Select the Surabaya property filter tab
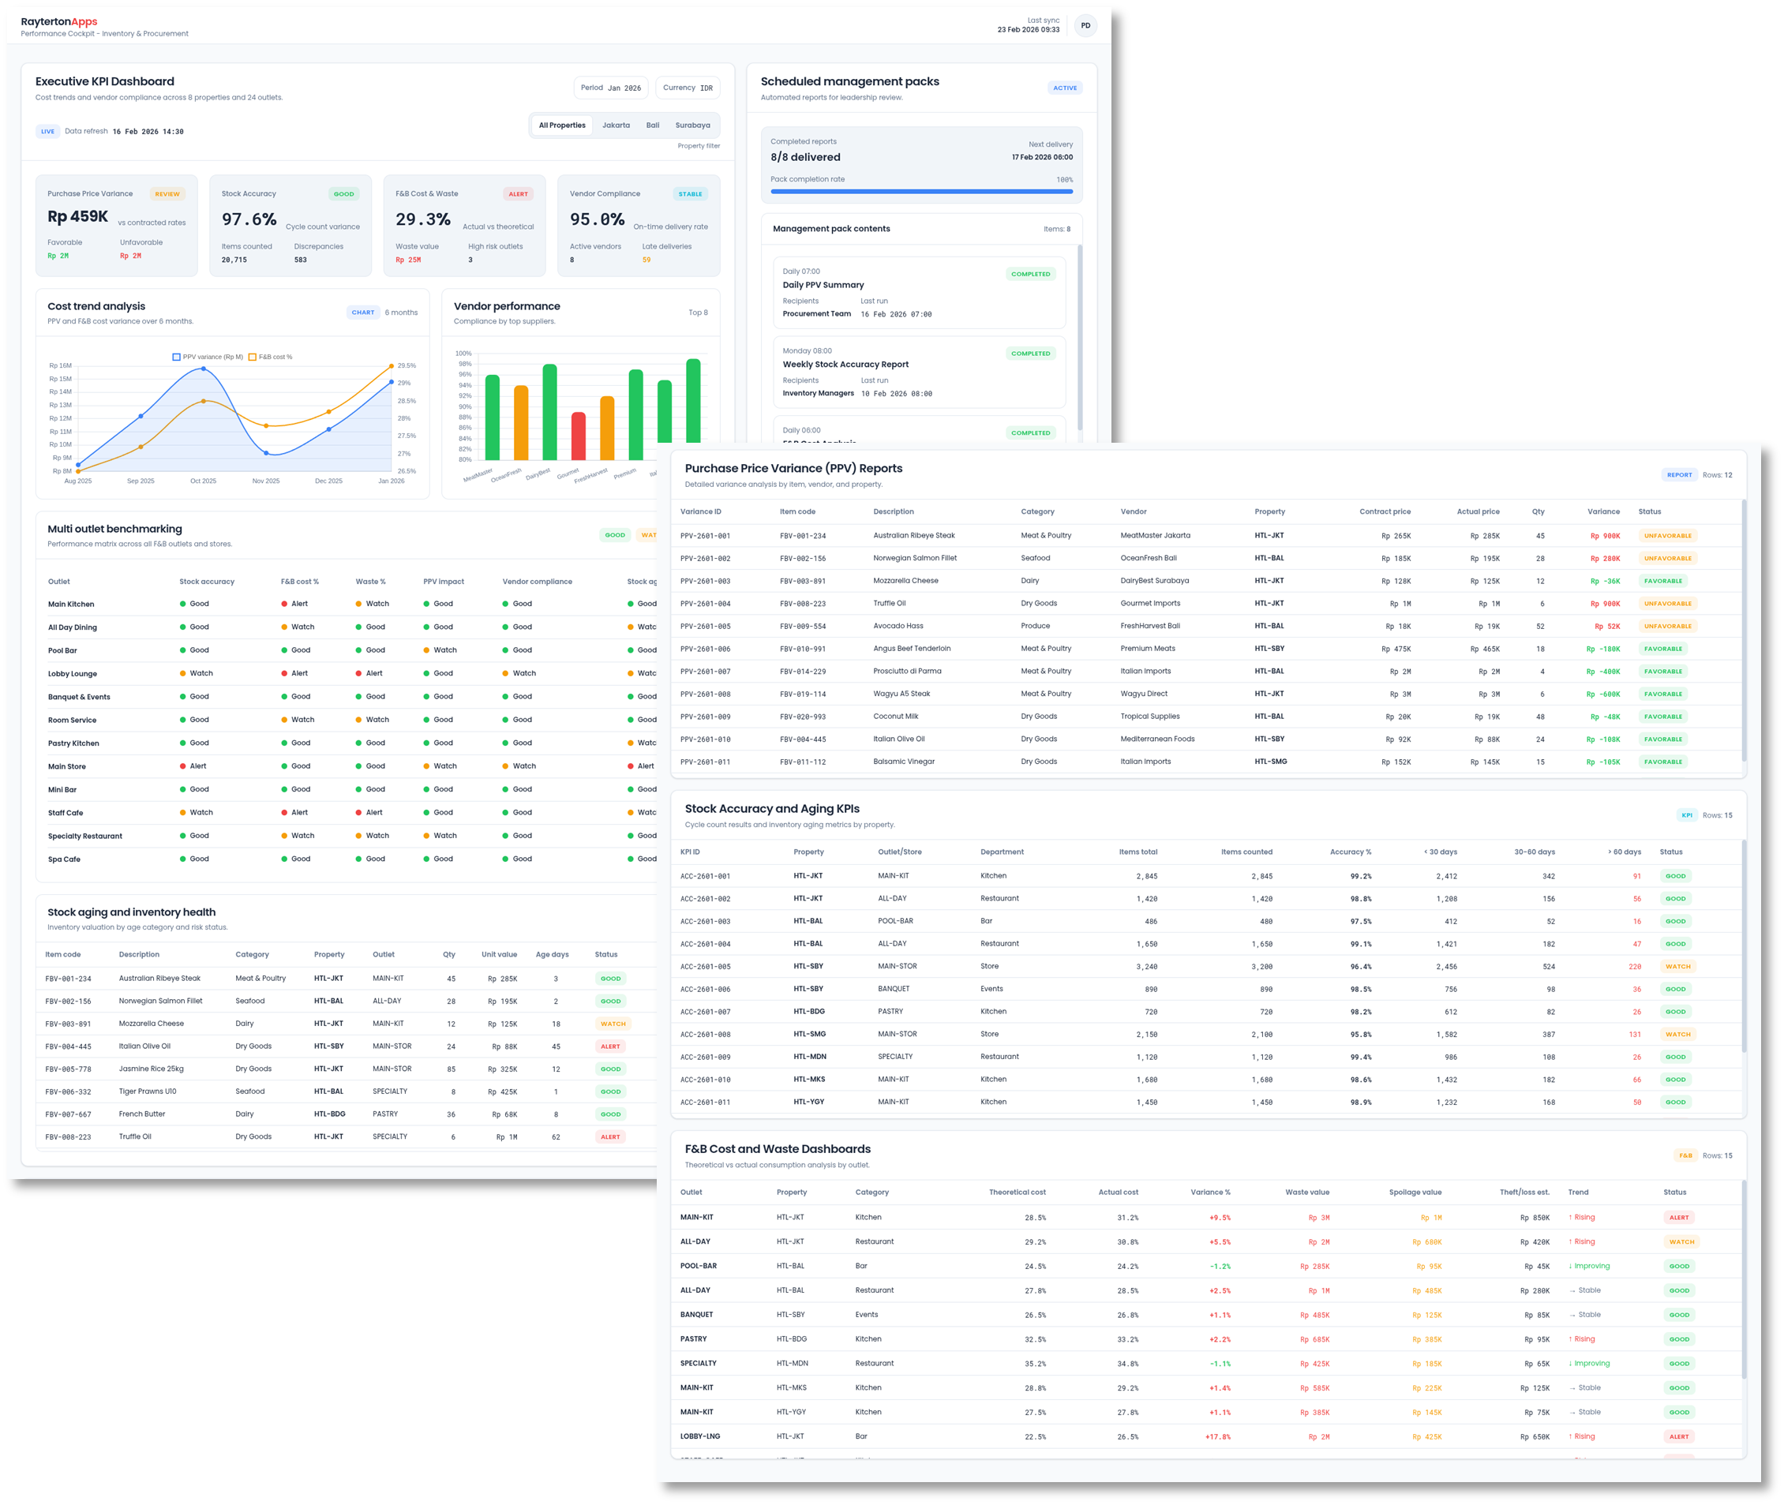 [692, 125]
